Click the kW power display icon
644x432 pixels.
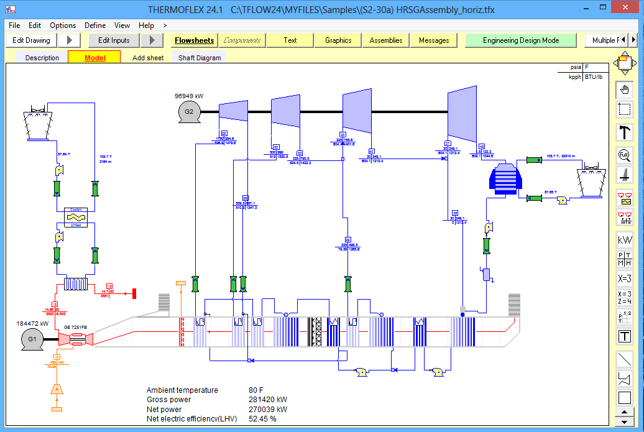625,240
